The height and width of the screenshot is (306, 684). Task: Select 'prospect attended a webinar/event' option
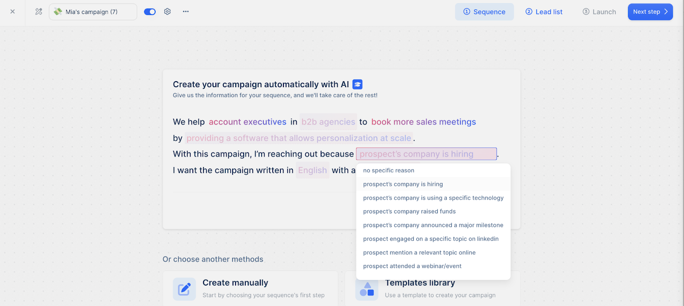tap(412, 266)
